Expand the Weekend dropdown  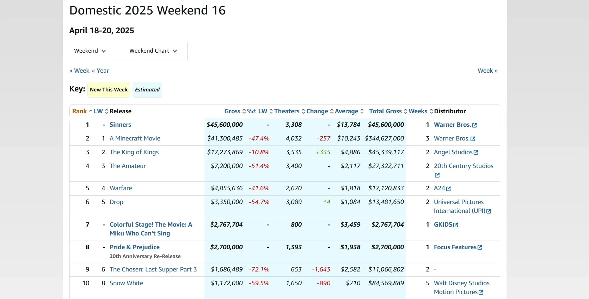(x=90, y=51)
